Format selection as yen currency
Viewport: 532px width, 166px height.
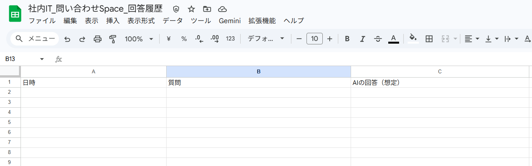point(169,39)
